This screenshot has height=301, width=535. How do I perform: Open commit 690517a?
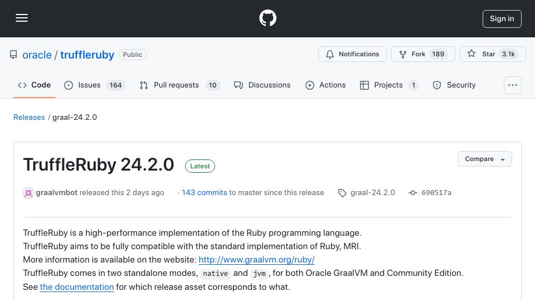coord(436,193)
